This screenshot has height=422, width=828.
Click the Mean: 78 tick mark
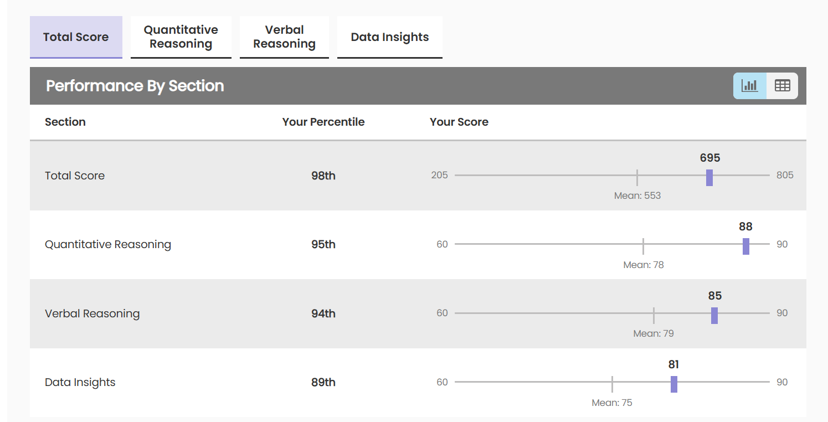[x=643, y=245]
